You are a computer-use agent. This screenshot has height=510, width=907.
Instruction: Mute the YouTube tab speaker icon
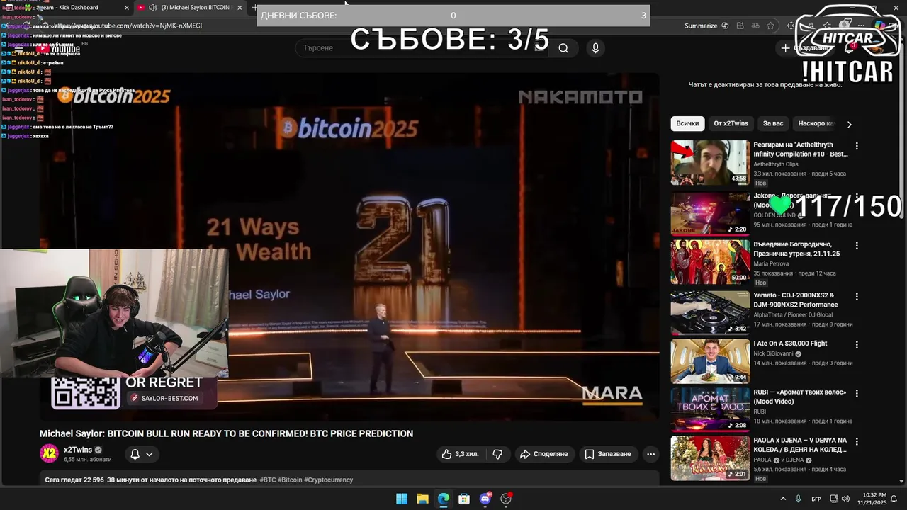tap(153, 8)
